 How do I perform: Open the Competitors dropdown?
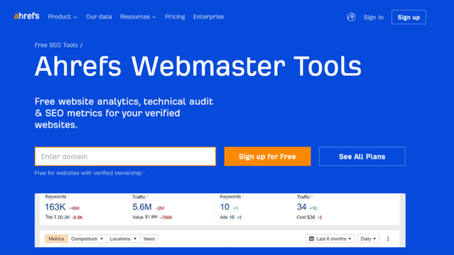click(87, 239)
